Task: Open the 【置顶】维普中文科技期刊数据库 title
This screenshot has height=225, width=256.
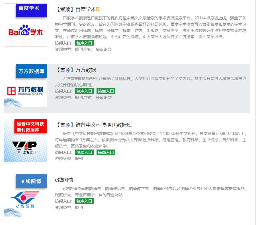Action: click(x=93, y=125)
